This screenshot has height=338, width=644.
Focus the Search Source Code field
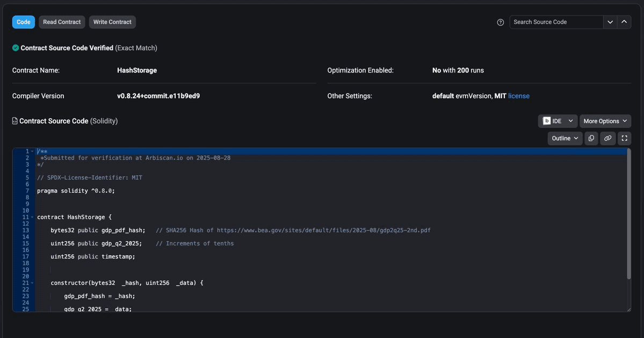coord(556,22)
